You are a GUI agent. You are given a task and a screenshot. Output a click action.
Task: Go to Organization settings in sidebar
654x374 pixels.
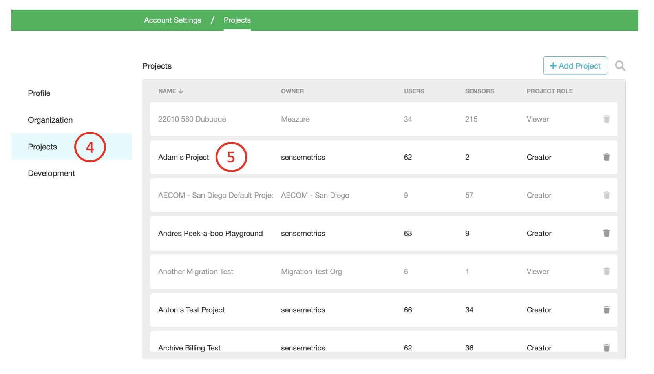[x=50, y=120]
